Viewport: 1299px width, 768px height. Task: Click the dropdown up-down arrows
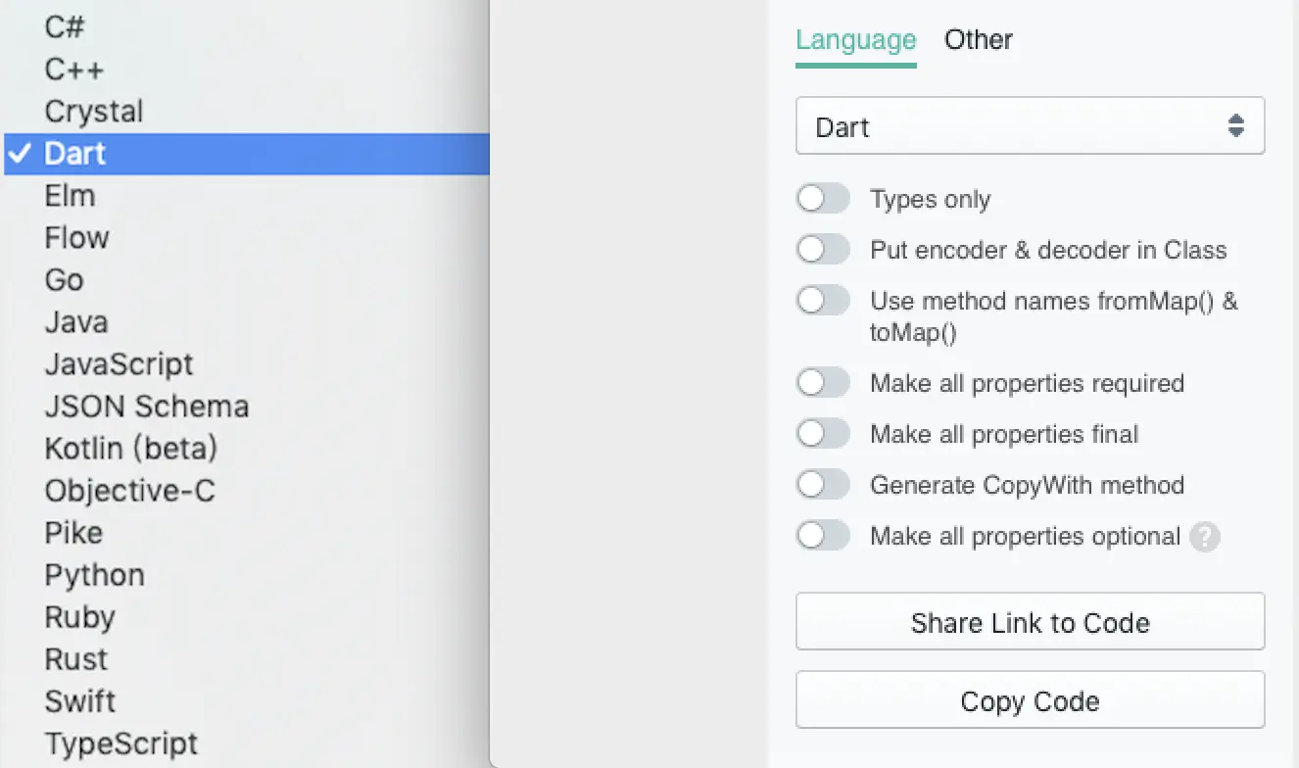tap(1236, 125)
